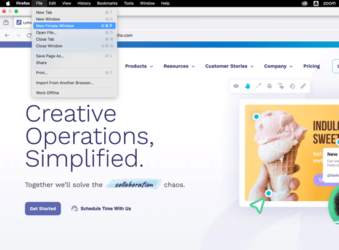339x250 pixels.
Task: Select the strikethrough tool
Action: [269, 86]
